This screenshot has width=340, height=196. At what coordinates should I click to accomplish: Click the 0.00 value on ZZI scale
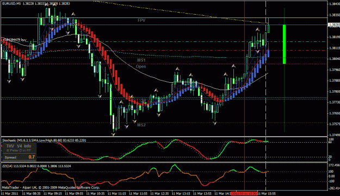pyautogui.click(x=332, y=176)
